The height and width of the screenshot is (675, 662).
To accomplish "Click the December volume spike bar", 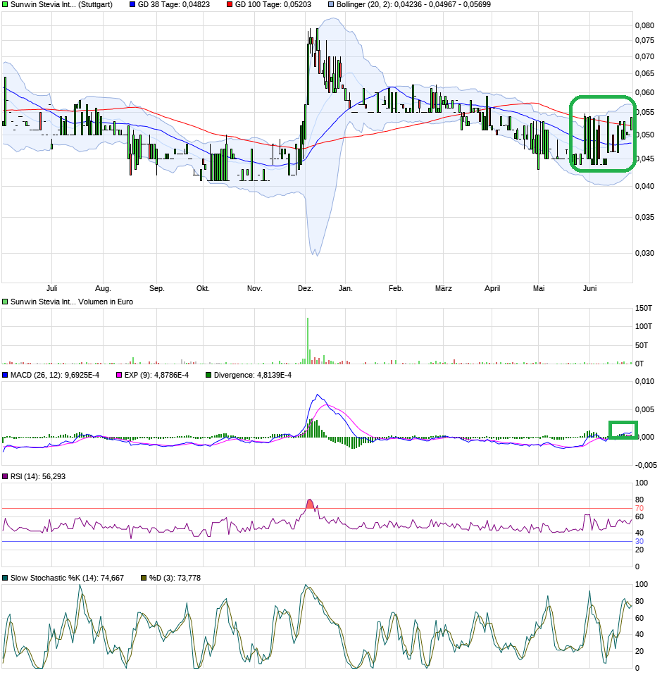I will coord(308,341).
